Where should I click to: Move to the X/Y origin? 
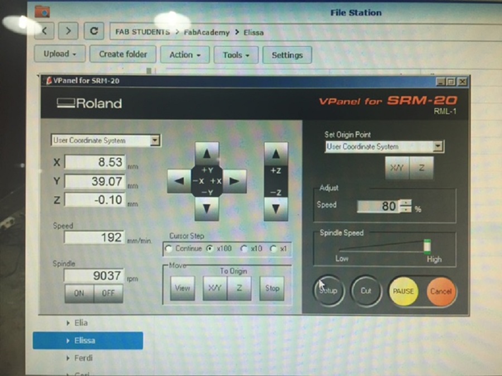215,289
